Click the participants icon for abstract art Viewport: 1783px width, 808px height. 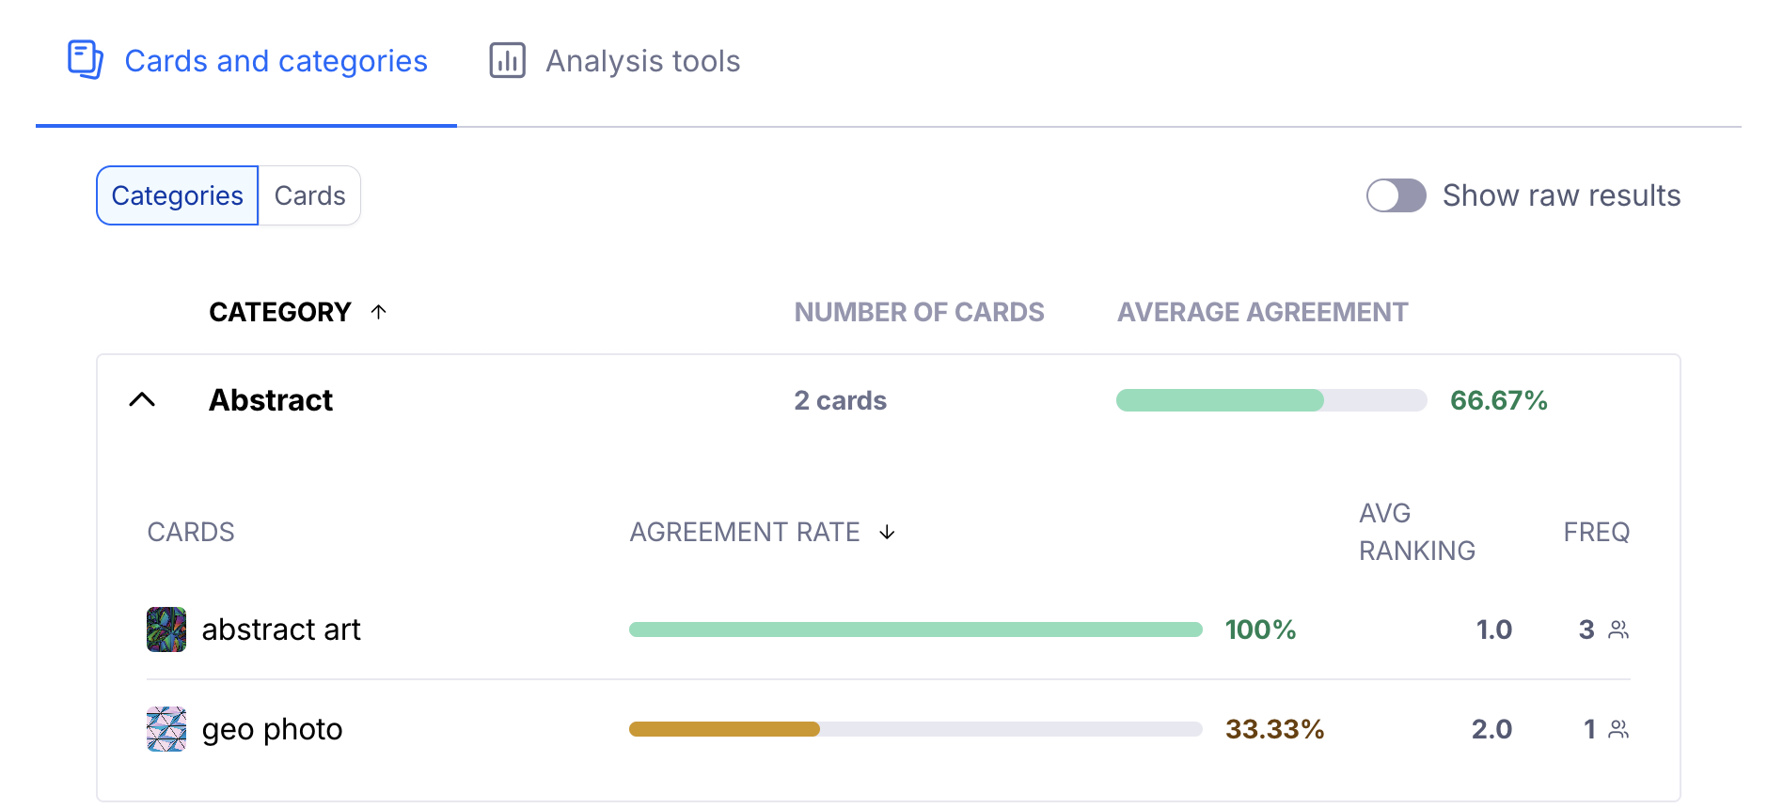coord(1618,629)
